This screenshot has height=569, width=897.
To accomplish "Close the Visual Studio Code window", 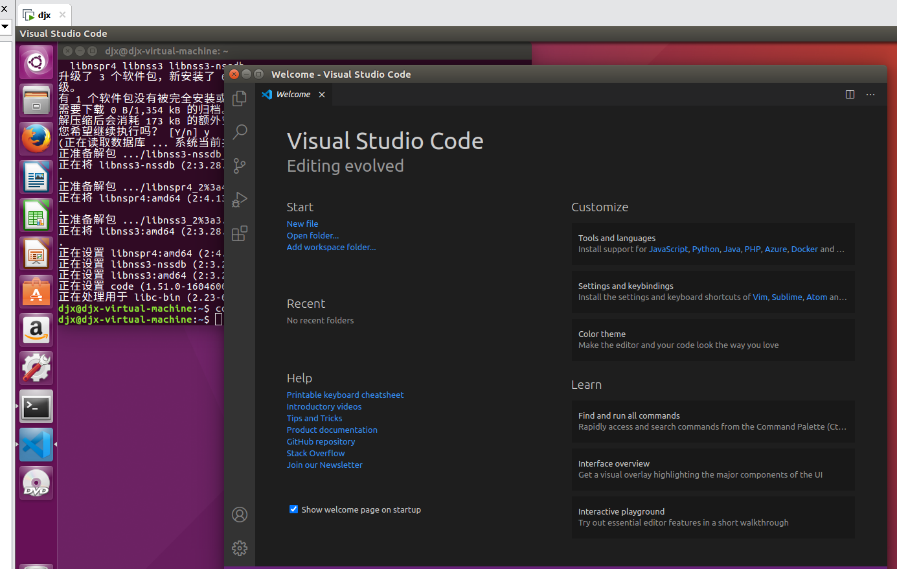I will pyautogui.click(x=234, y=74).
